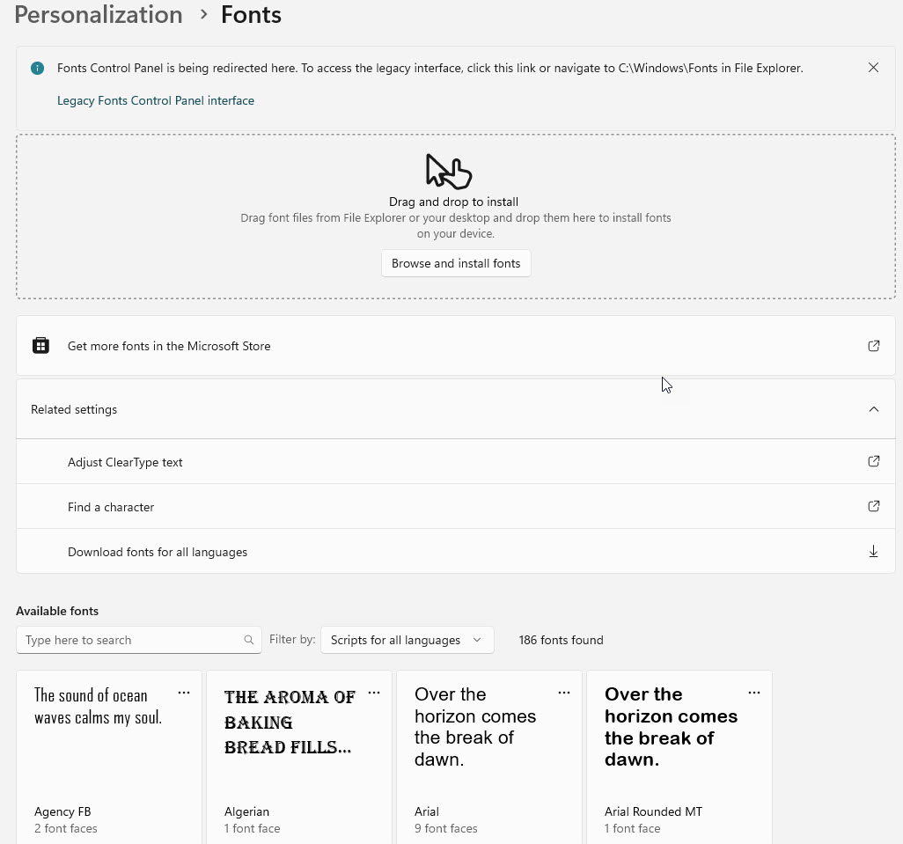Select Get more fonts in Microsoft Store
The height and width of the screenshot is (844, 903).
(456, 346)
